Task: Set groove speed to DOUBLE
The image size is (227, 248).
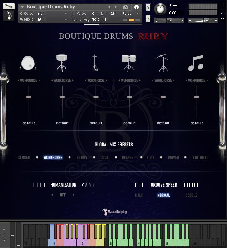Action: pos(191,195)
